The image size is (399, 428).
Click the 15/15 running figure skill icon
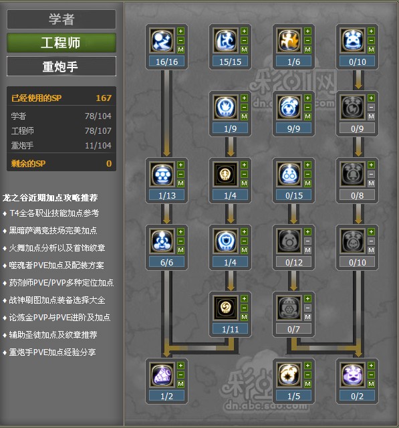pyautogui.click(x=226, y=40)
